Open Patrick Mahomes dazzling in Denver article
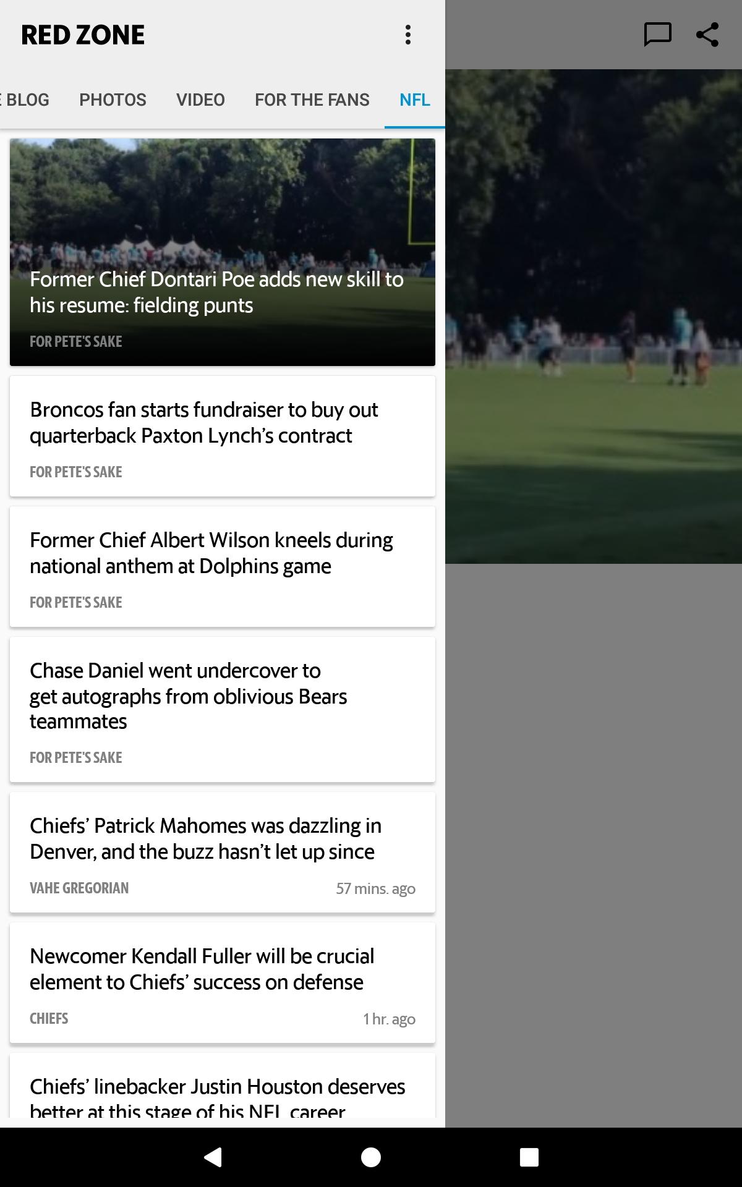 [x=223, y=853]
